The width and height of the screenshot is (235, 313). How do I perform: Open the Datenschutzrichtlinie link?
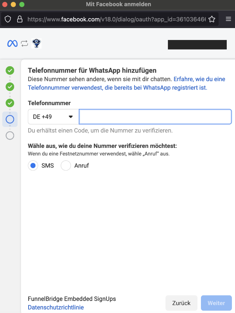[x=56, y=307]
